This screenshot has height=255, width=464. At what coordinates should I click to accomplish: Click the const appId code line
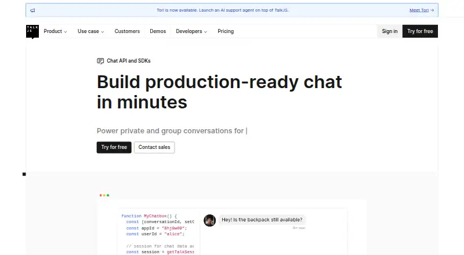click(157, 228)
